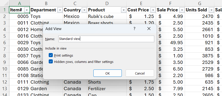This screenshot has height=96, width=222.
Task: Open the Department filter dropdown
Action: coord(60,10)
